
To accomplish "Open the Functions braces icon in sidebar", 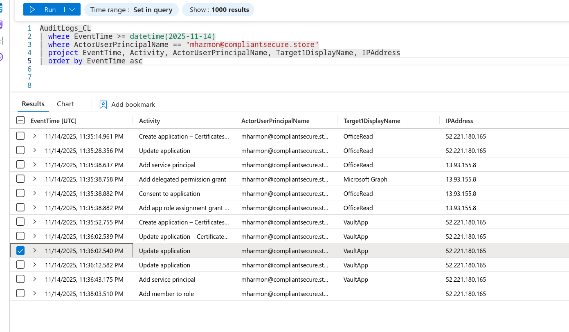I will [x=1, y=40].
